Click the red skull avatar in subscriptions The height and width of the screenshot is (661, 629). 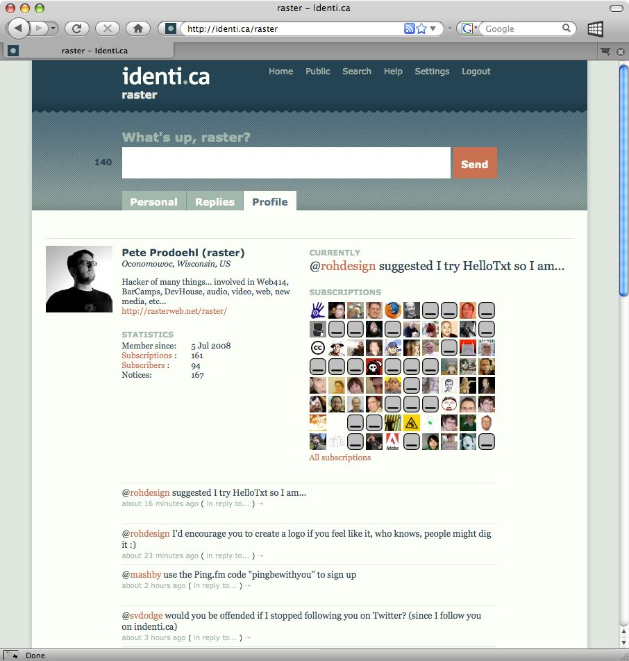(x=374, y=367)
